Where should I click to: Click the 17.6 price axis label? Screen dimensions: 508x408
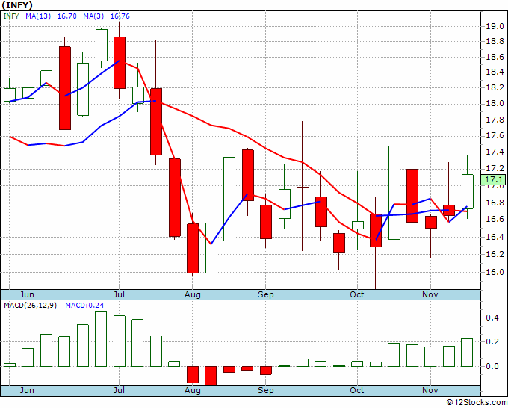[495, 135]
